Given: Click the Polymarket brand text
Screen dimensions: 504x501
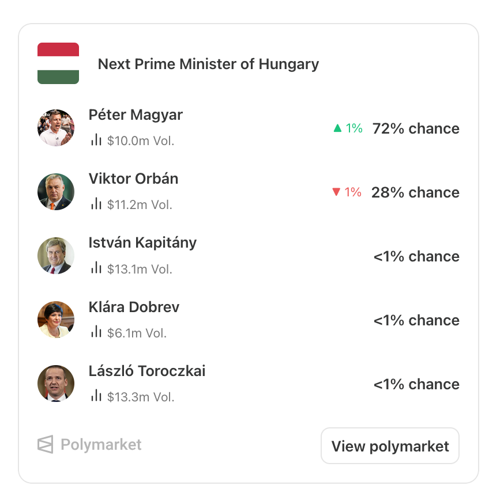Looking at the screenshot, I should [101, 445].
